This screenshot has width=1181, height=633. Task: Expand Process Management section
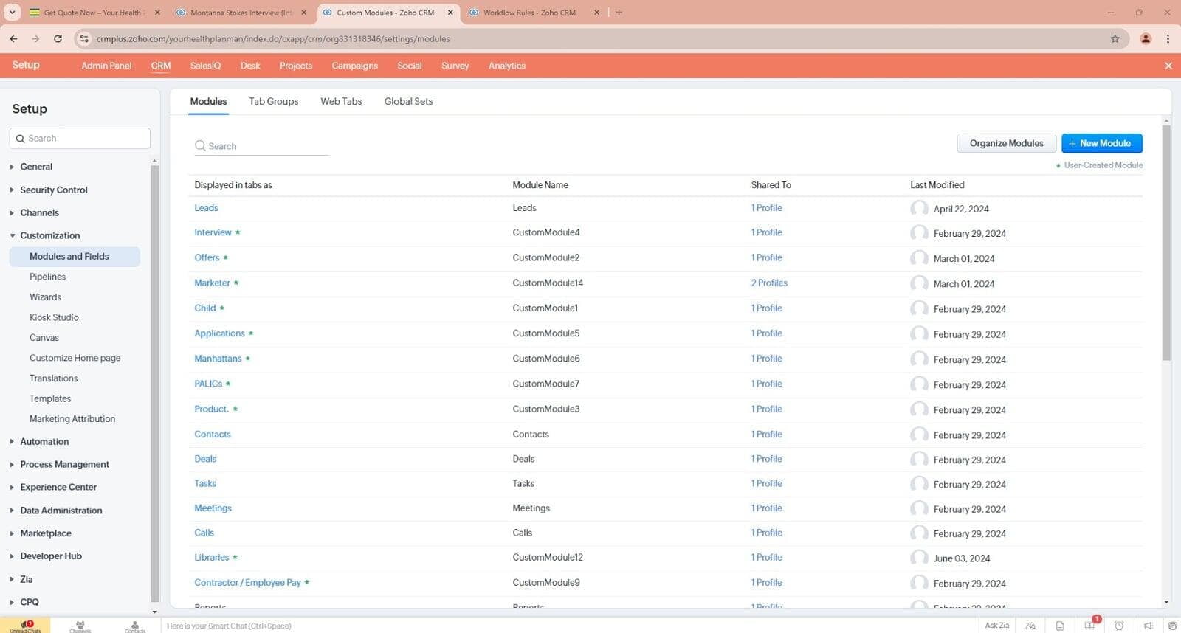coord(64,464)
